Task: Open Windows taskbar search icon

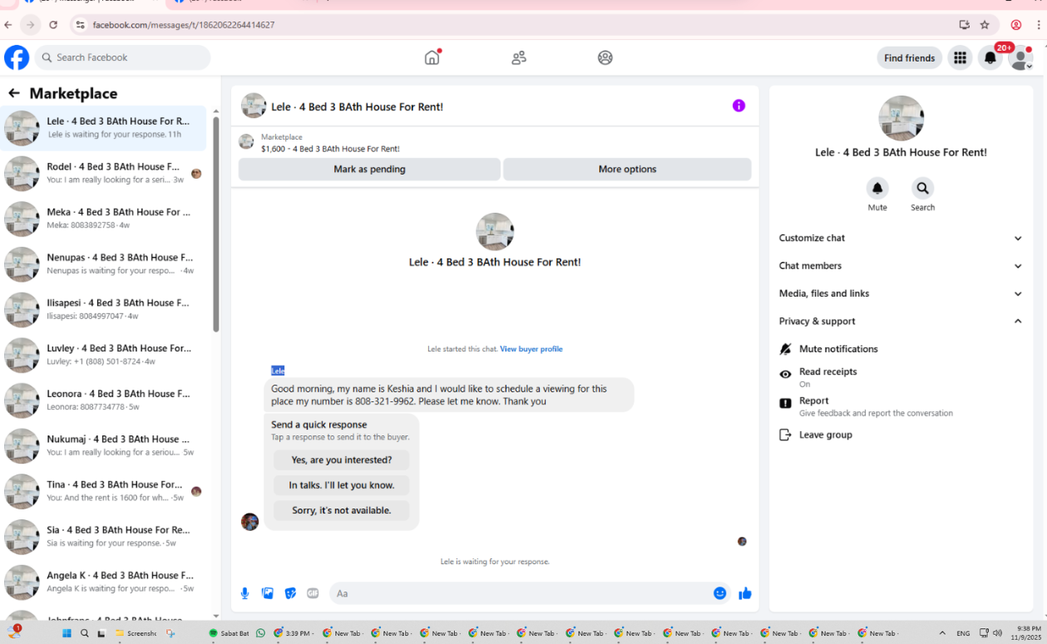Action: coord(84,633)
